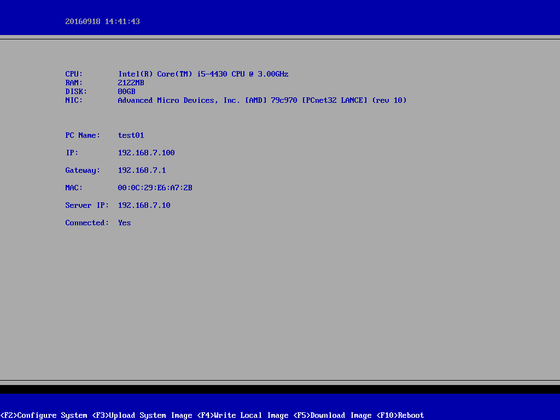Image resolution: width=560 pixels, height=420 pixels.
Task: Click the NIC value Advanced Micro Devices
Action: (262, 101)
